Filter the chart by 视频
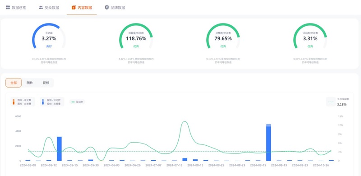361x176 pixels. coord(46,83)
